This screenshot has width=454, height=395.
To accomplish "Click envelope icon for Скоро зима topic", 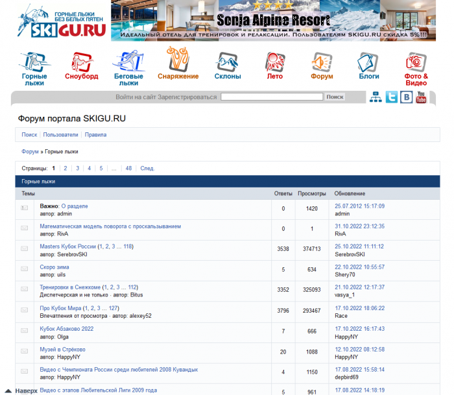I will [x=25, y=269].
